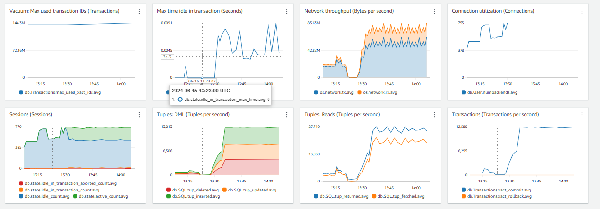
Task: Open Tuples: Reads widget three-dot menu
Action: [x=434, y=115]
